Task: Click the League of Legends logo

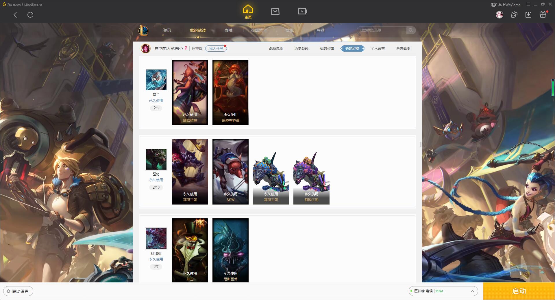Action: (143, 30)
